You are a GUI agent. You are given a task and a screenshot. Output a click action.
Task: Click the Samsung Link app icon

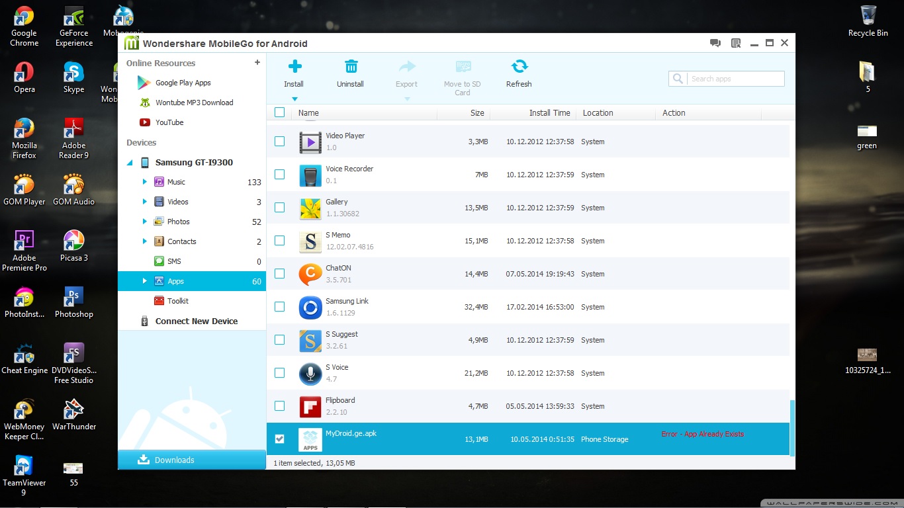310,307
